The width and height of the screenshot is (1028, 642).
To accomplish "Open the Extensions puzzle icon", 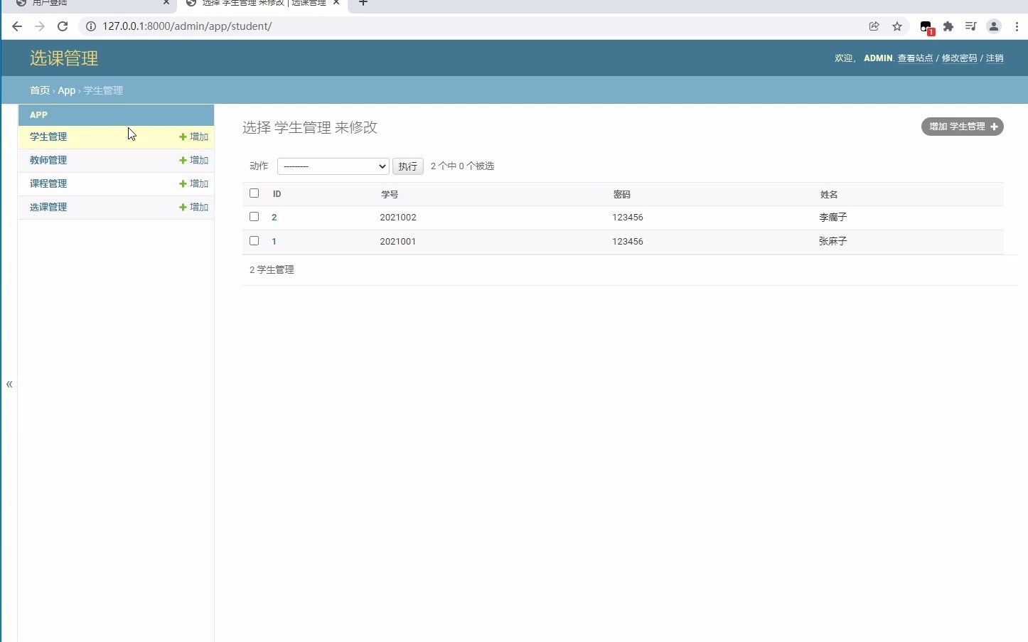I will tap(948, 26).
